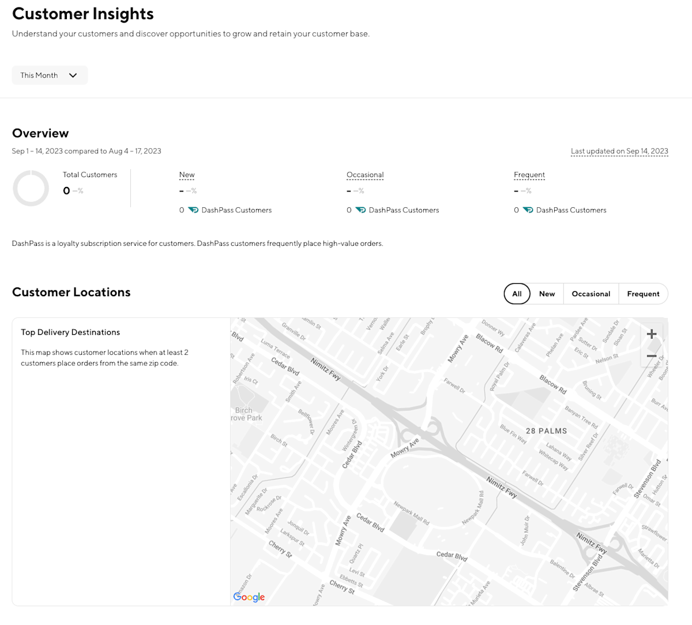Zoom in on the delivery map
The height and width of the screenshot is (625, 692).
tap(652, 334)
